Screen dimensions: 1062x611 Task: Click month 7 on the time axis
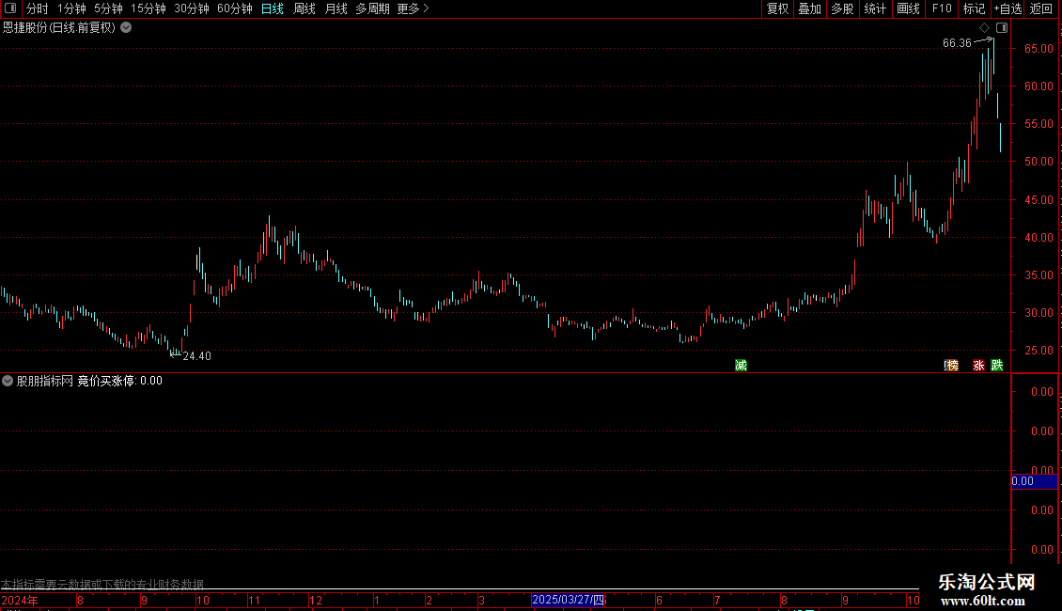pos(717,600)
